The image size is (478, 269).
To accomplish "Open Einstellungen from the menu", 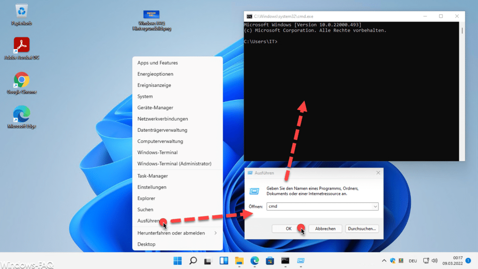I will point(177,187).
